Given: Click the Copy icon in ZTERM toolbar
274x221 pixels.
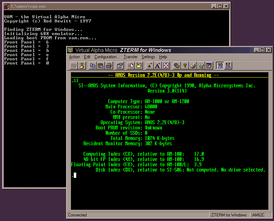Looking at the screenshot, I should [93, 65].
